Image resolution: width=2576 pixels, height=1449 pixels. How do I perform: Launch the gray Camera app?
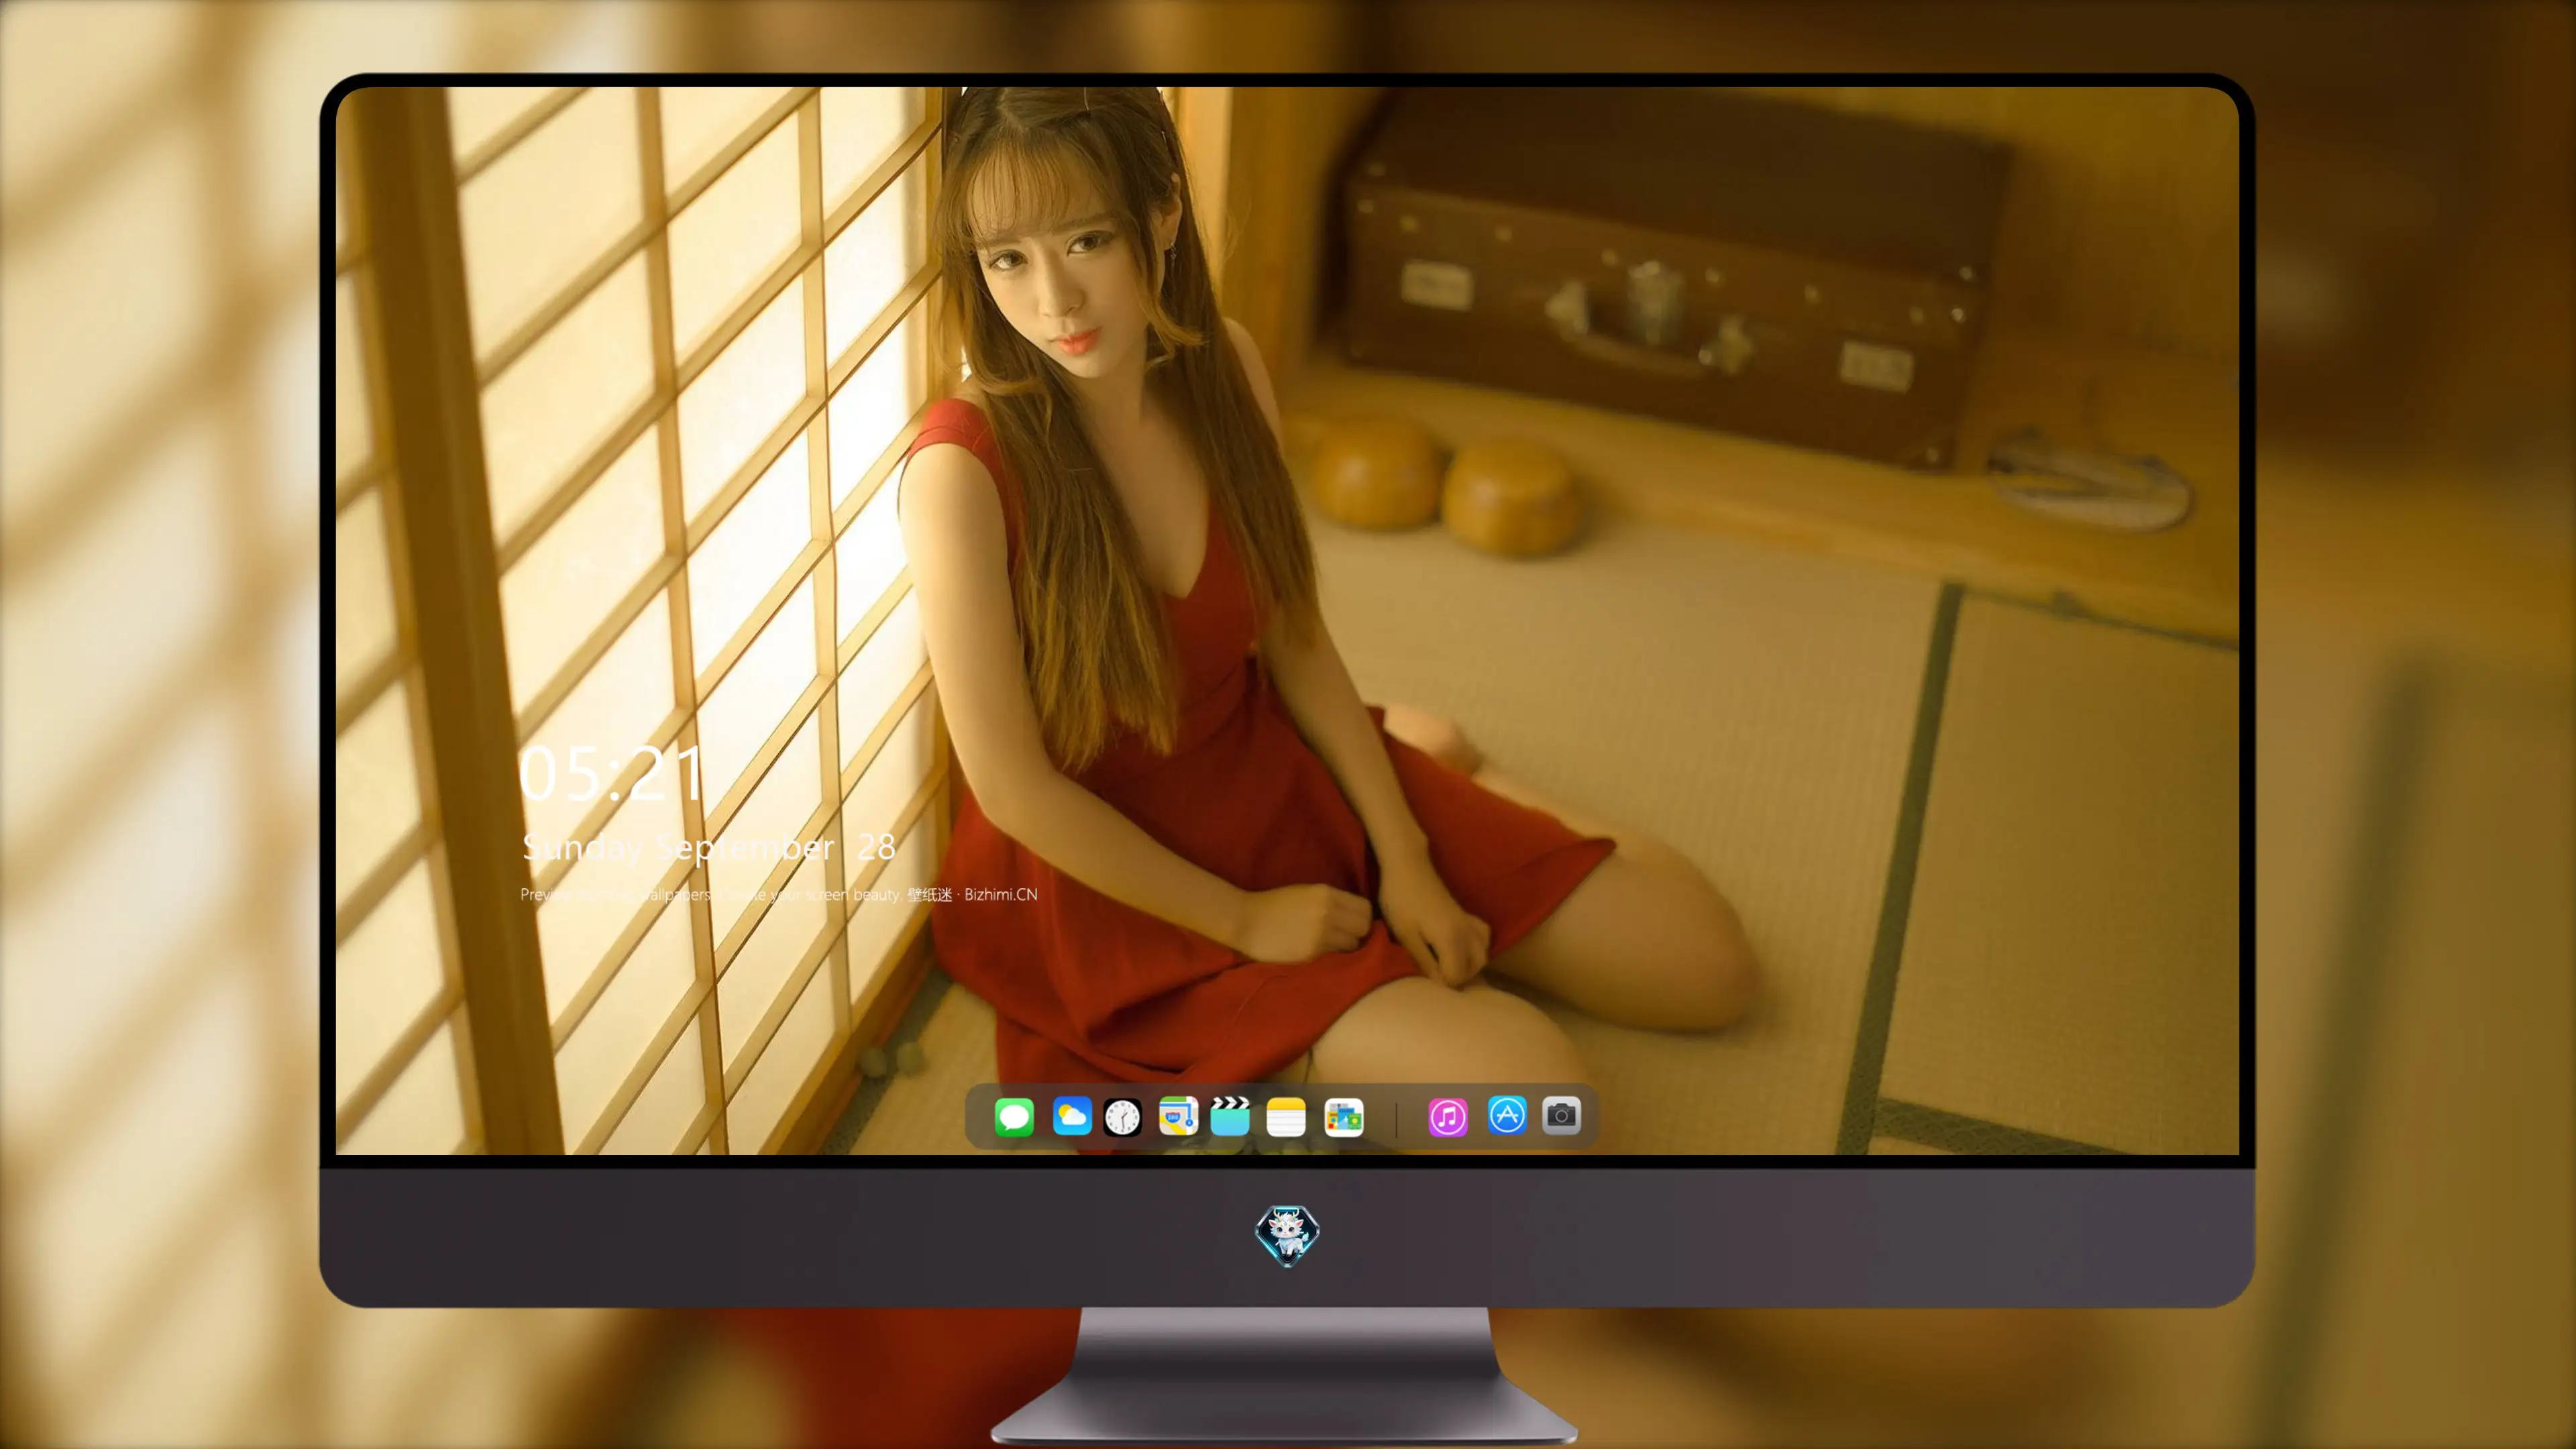click(1561, 1115)
